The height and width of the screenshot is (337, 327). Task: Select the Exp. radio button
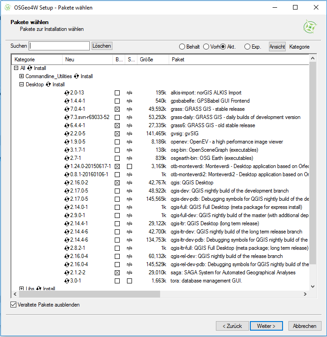pos(247,47)
